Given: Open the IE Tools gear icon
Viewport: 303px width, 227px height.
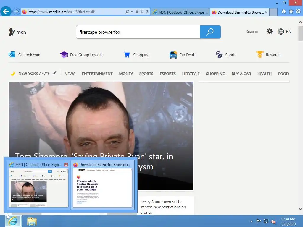Looking at the screenshot, I should (x=298, y=12).
